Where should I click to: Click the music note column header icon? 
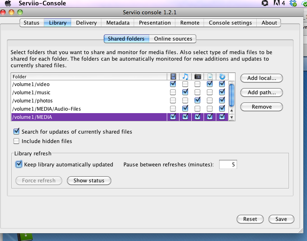point(185,77)
